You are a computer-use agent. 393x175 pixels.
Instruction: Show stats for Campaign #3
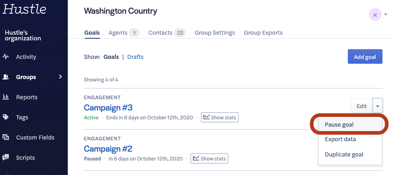tap(220, 117)
